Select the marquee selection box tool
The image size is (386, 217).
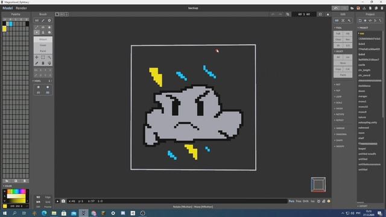point(43,57)
